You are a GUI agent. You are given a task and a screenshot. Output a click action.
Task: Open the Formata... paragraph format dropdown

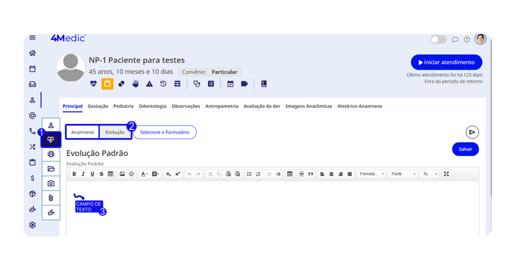point(371,174)
